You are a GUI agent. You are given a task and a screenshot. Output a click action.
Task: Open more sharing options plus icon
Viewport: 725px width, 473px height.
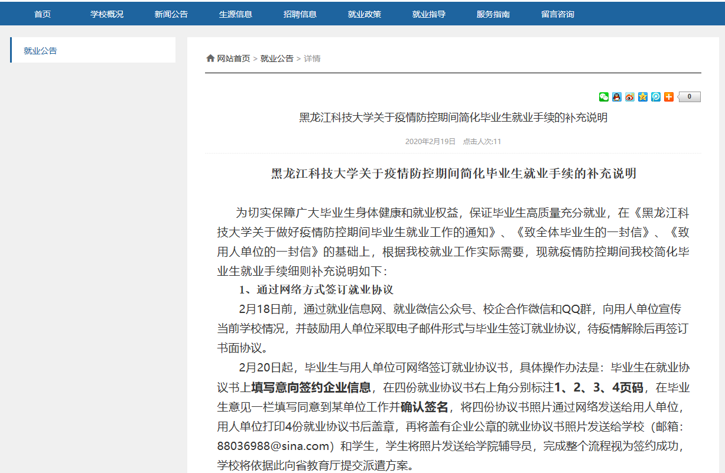click(668, 97)
